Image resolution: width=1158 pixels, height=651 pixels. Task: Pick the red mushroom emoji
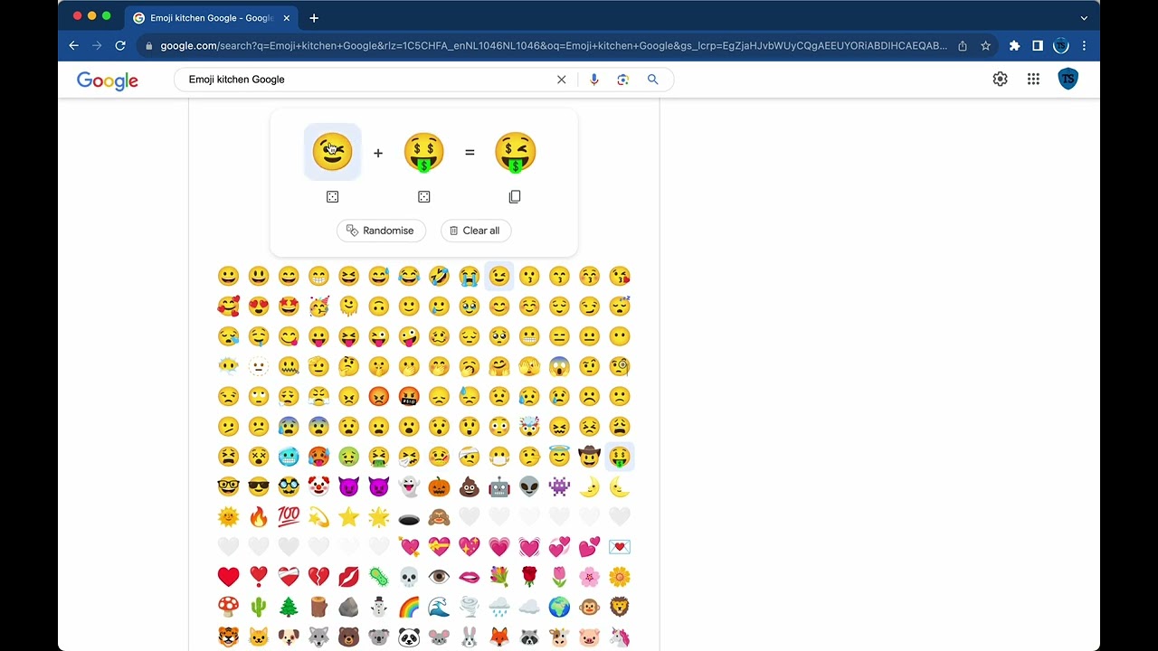click(228, 607)
